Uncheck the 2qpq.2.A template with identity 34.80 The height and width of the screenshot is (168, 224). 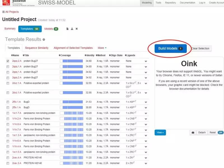(x=8, y=61)
